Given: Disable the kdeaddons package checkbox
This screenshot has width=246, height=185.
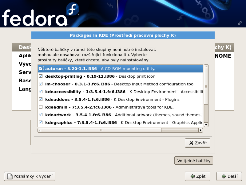Looking at the screenshot, I should click(x=41, y=99).
